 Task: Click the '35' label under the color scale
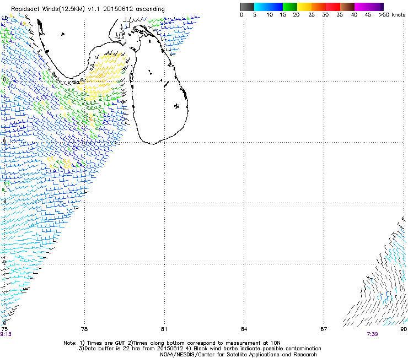(340, 15)
